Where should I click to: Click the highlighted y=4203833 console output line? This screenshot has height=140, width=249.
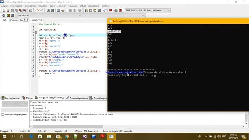coord(114,31)
